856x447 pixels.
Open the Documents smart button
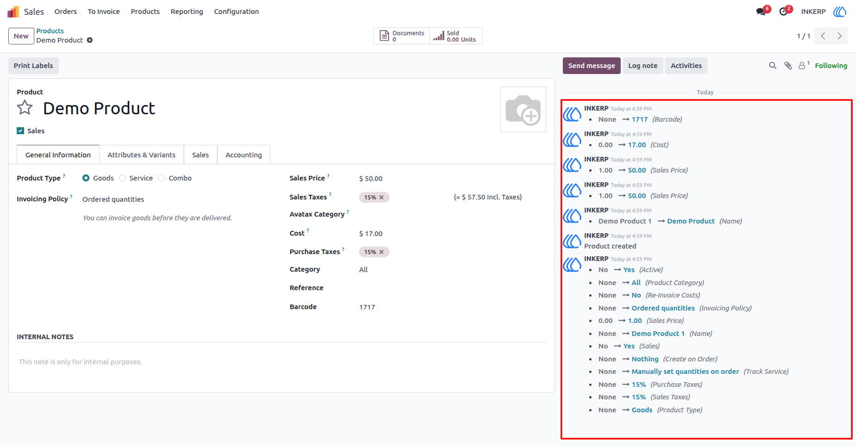402,36
